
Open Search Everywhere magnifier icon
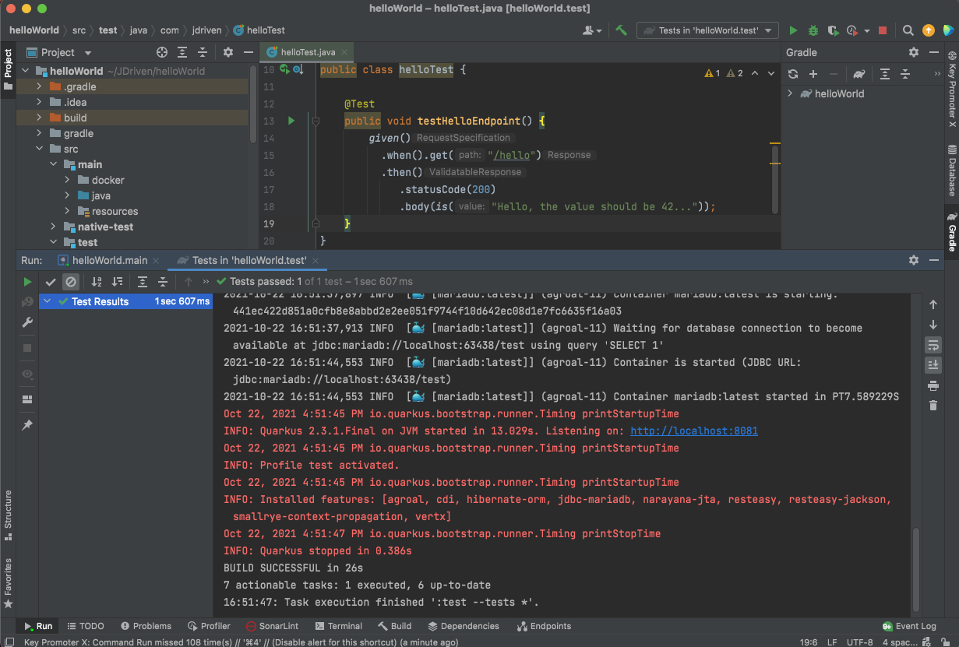tap(908, 30)
